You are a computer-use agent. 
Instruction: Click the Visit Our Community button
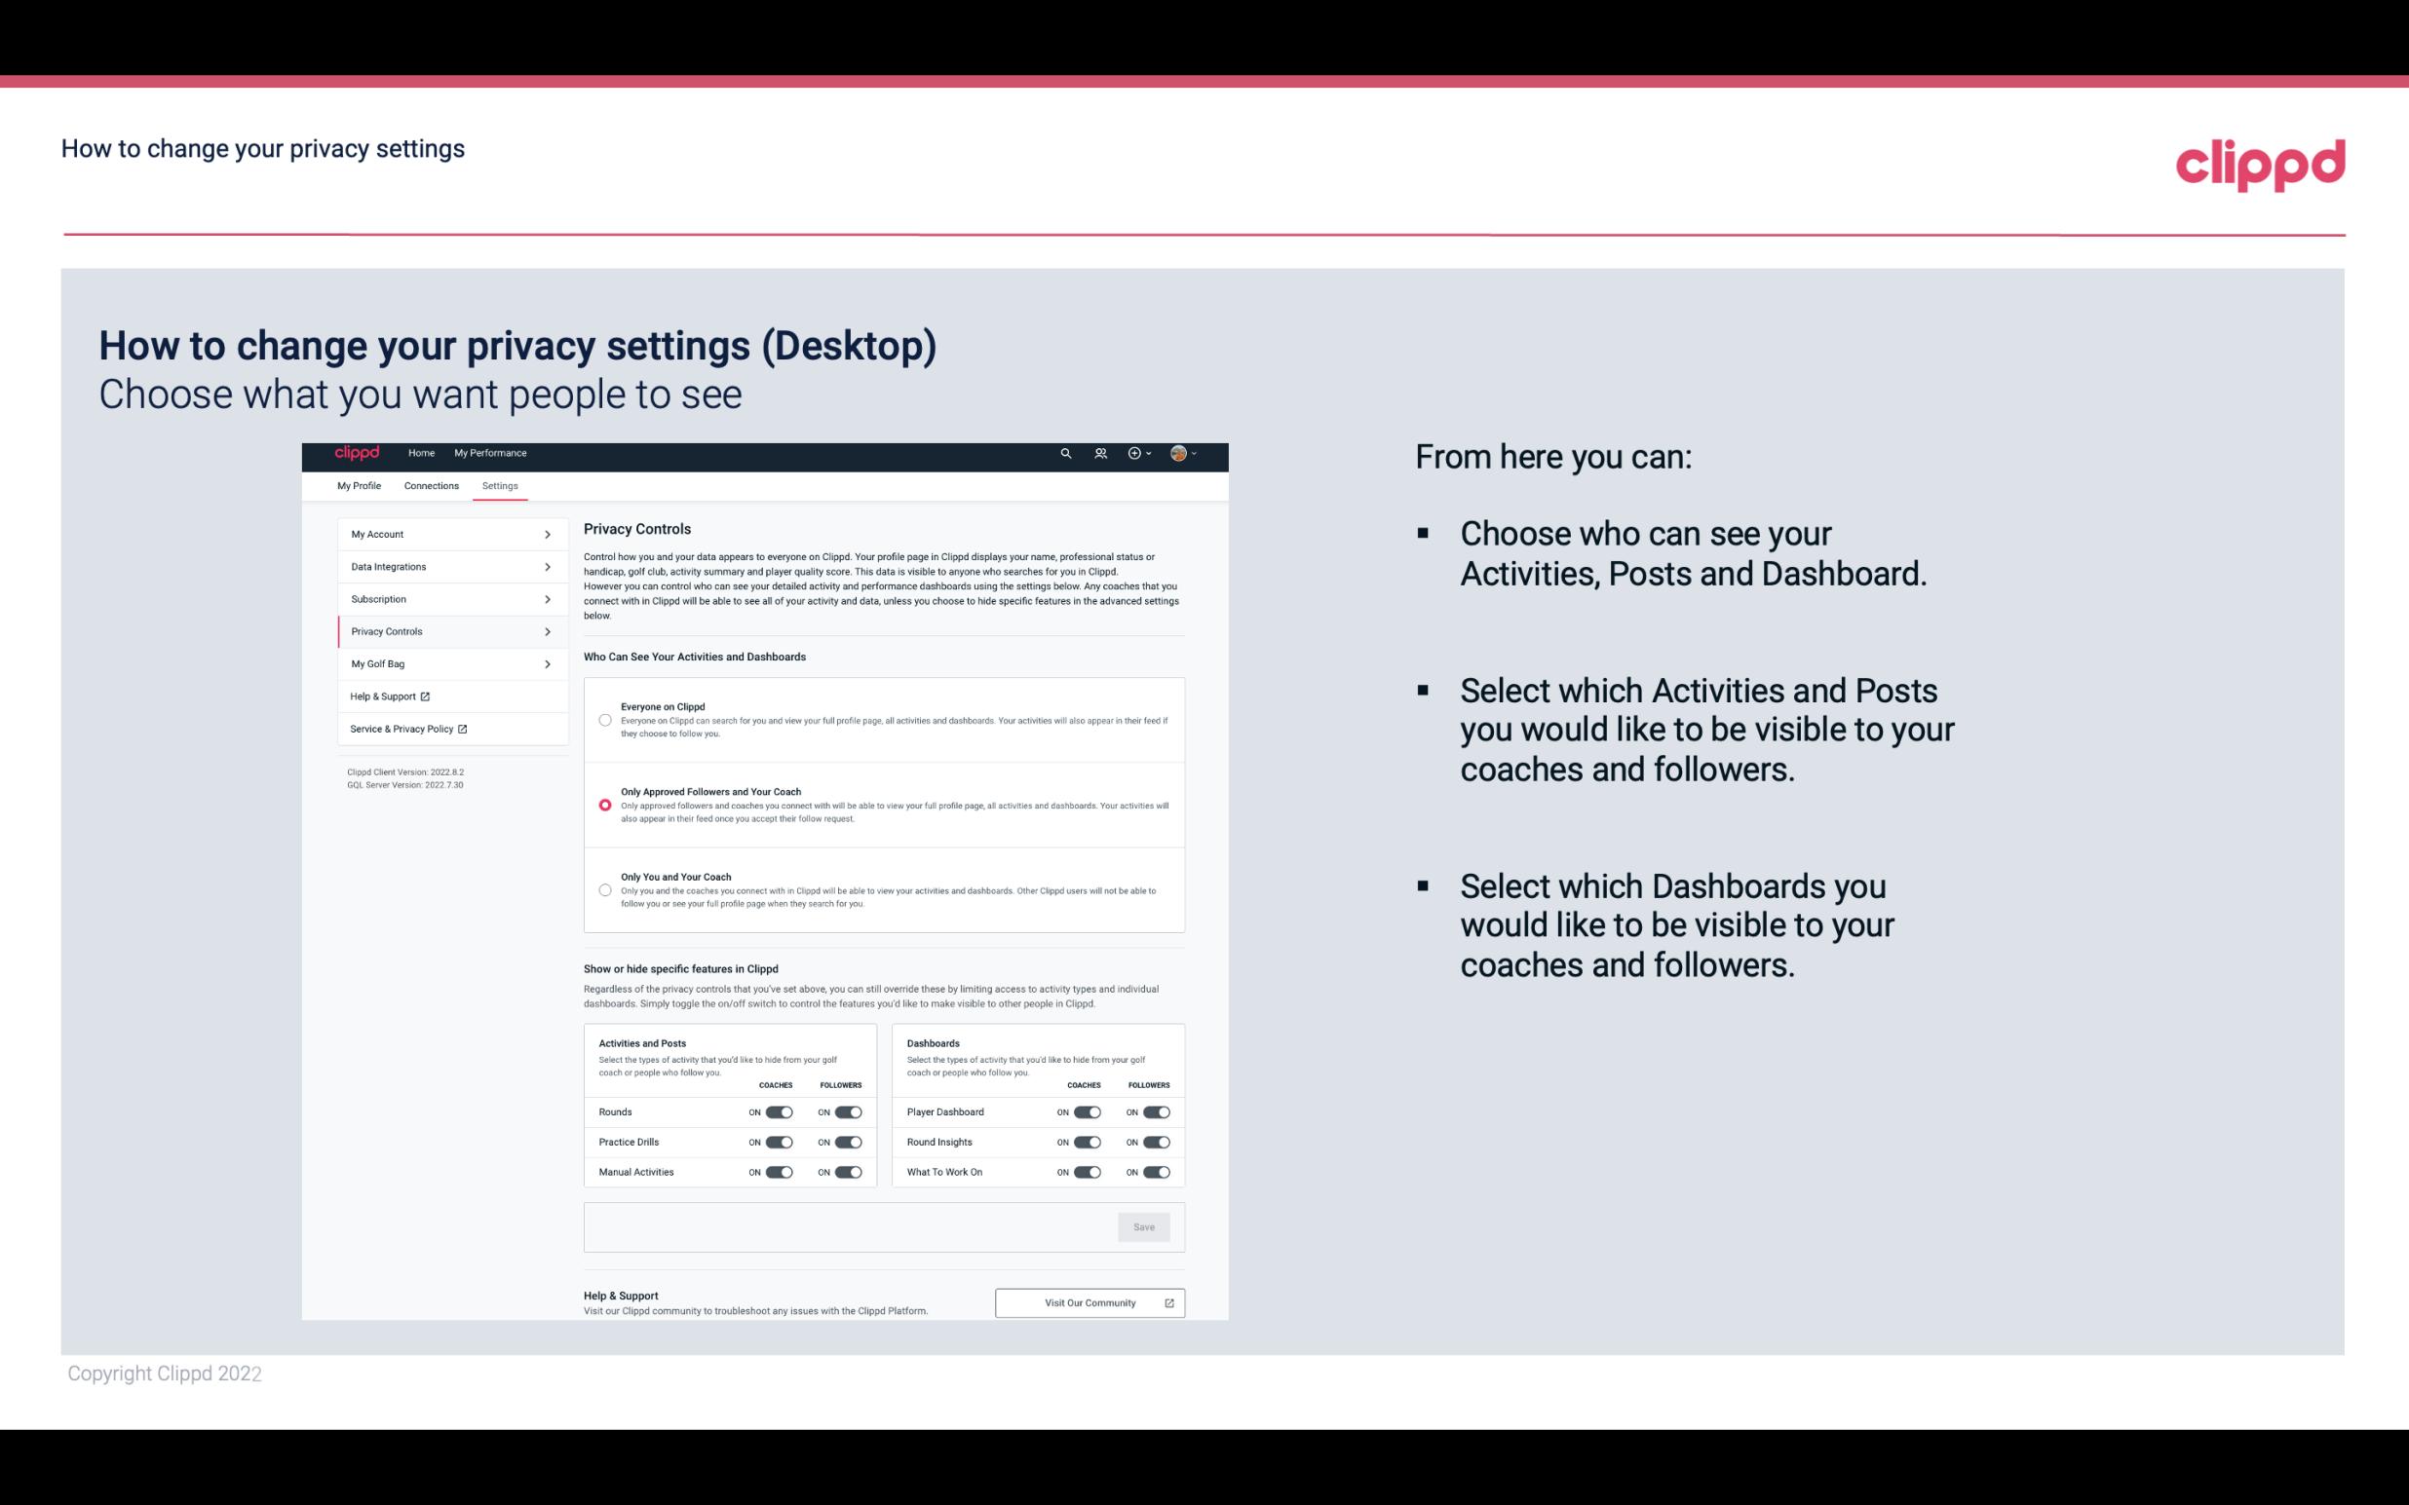pyautogui.click(x=1088, y=1302)
